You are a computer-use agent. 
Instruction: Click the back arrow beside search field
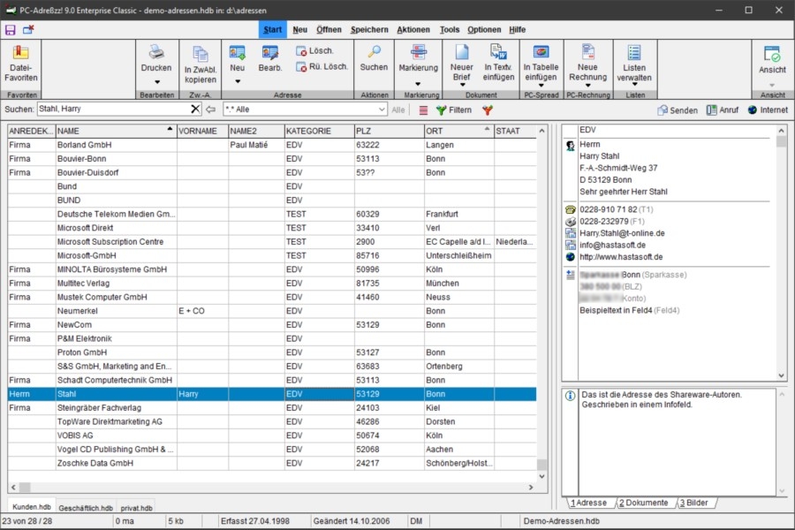pyautogui.click(x=211, y=109)
